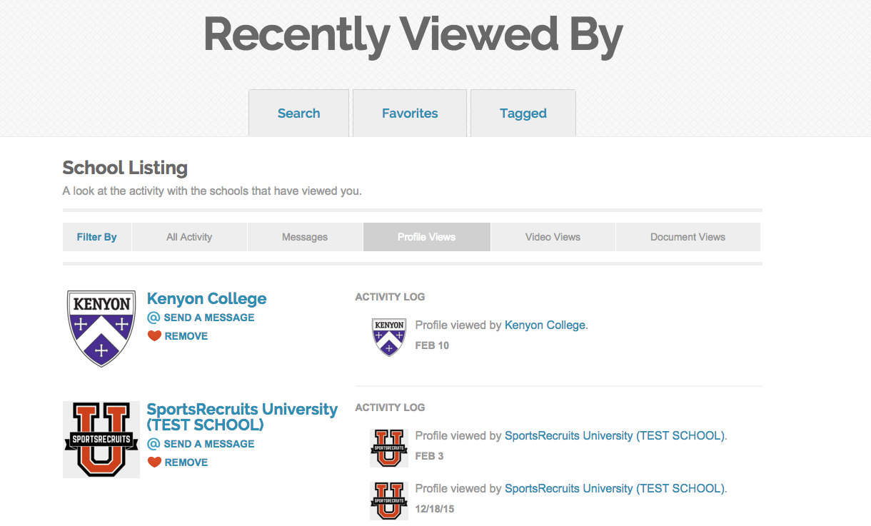The image size is (871, 526).
Task: Remove SportsRecruits University from favorites
Action: [x=186, y=462]
